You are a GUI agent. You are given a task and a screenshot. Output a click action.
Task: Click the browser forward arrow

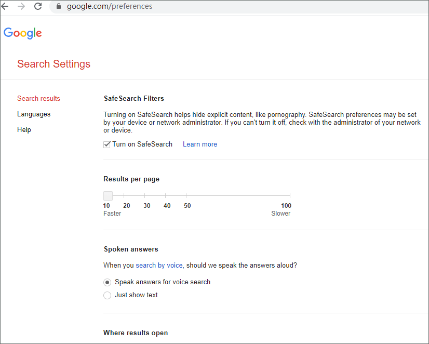click(x=21, y=7)
